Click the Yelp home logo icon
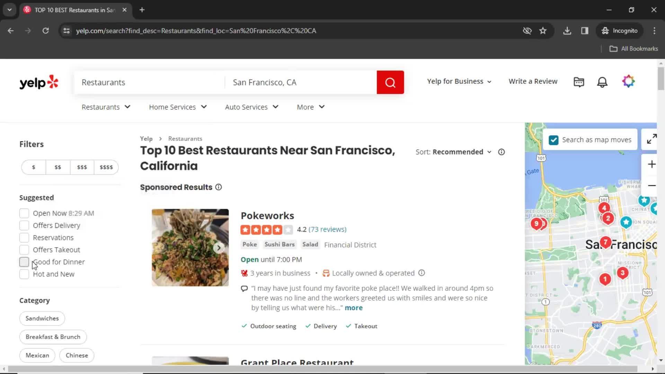665x374 pixels. (x=39, y=82)
